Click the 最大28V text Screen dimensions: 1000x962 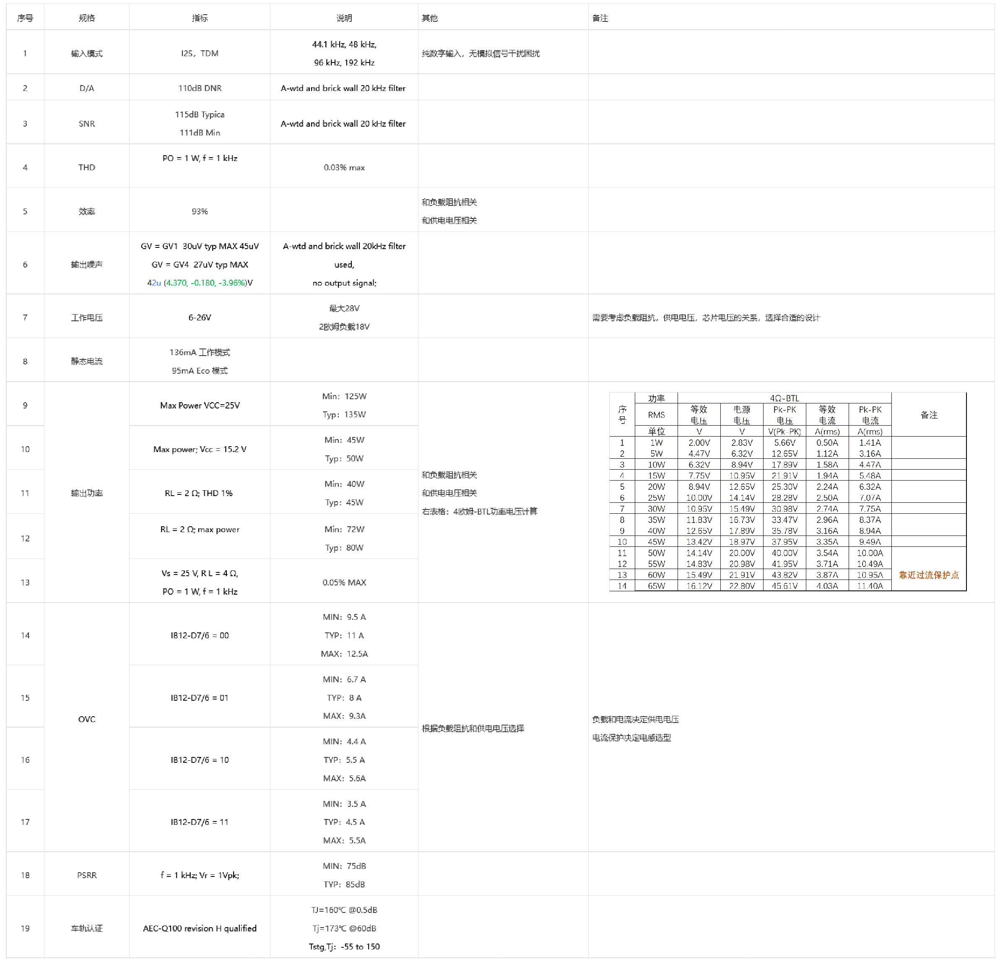pyautogui.click(x=344, y=308)
